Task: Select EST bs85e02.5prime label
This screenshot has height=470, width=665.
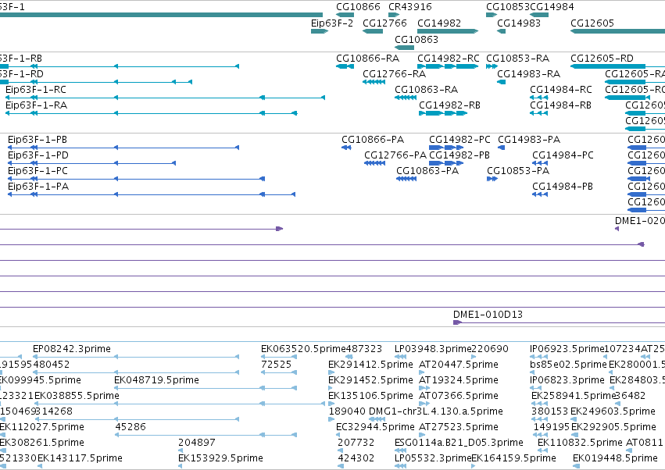Action: click(568, 365)
